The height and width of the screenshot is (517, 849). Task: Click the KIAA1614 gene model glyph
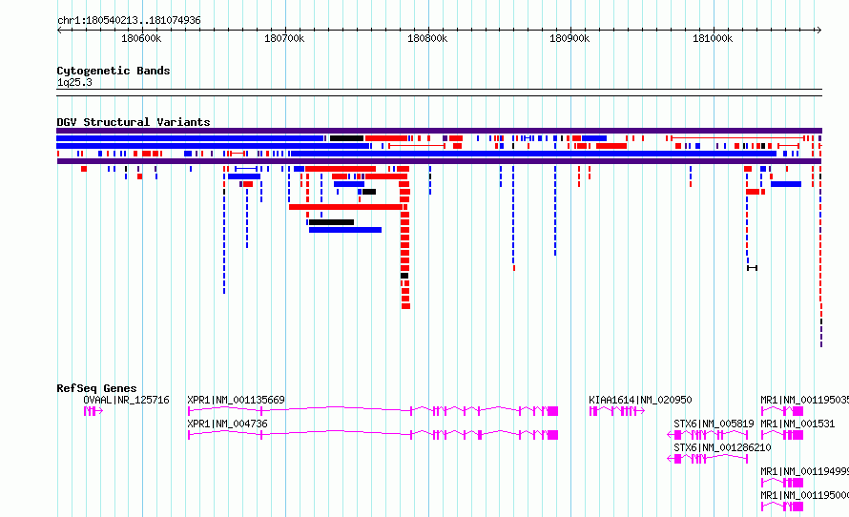click(x=616, y=411)
